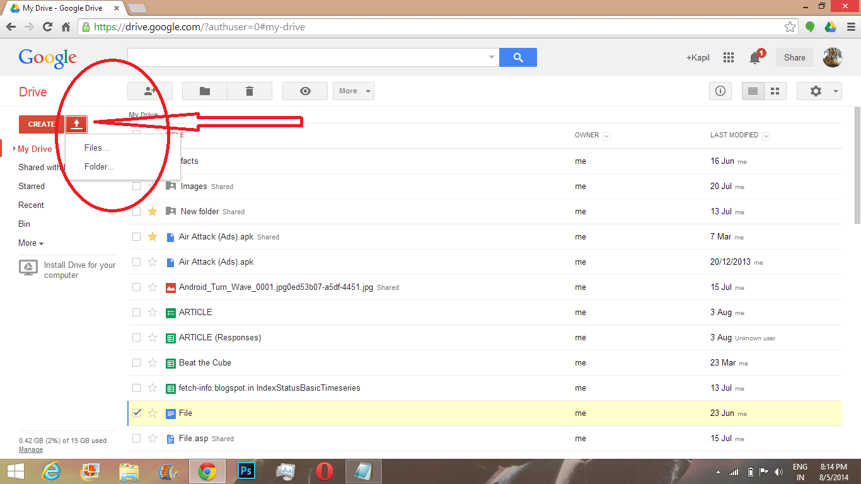Open the share with people icon in toolbar

149,91
